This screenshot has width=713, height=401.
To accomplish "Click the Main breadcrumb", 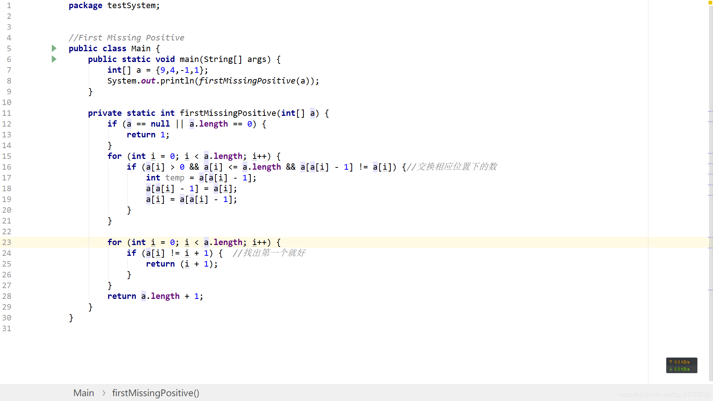I will [x=84, y=393].
